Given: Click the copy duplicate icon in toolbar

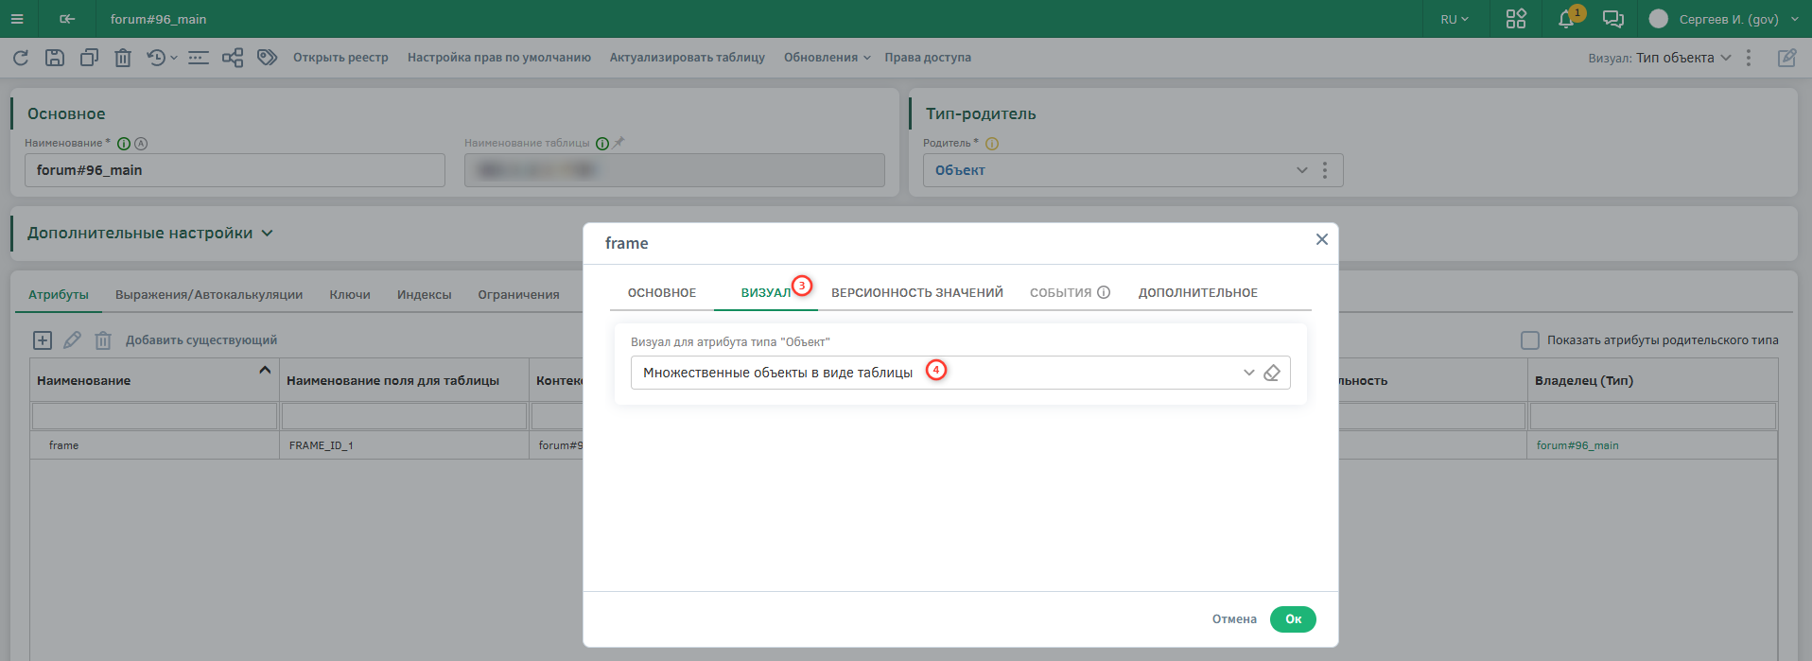Looking at the screenshot, I should [x=89, y=58].
